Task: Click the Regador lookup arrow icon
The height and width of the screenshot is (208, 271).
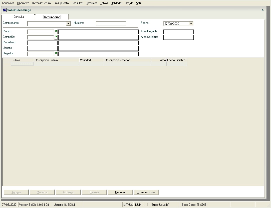Action: click(x=56, y=54)
